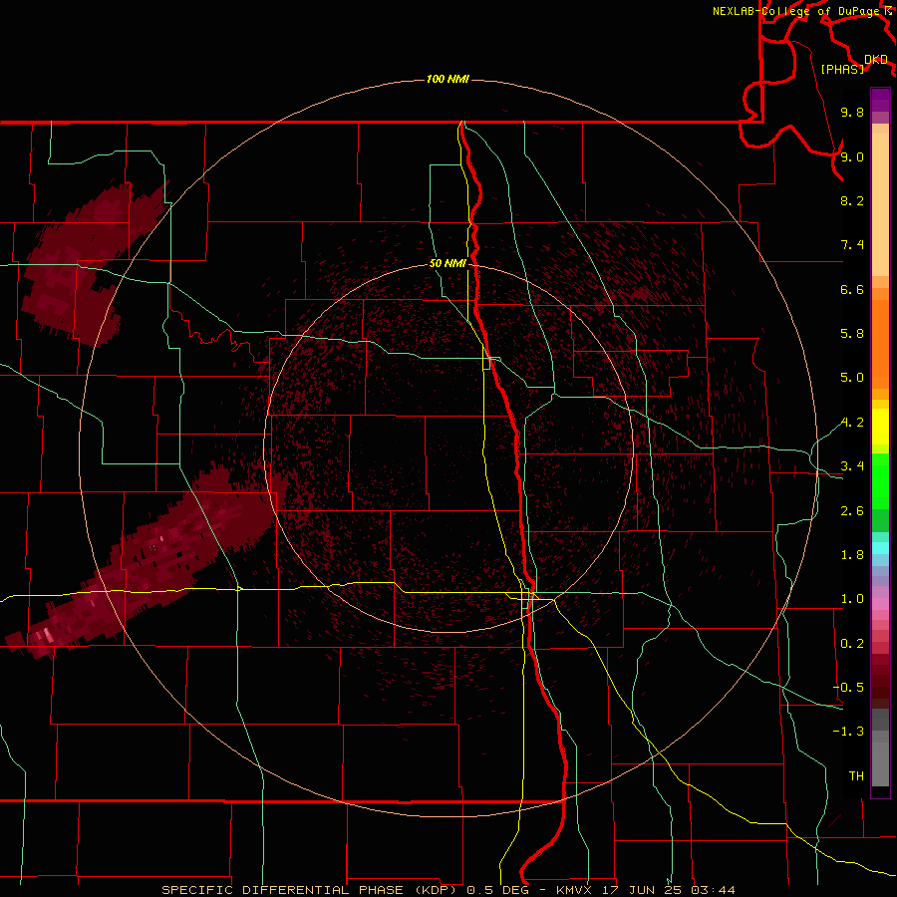Click the Specific Differential Phase (KDP) title text
The image size is (897, 897).
(308, 890)
